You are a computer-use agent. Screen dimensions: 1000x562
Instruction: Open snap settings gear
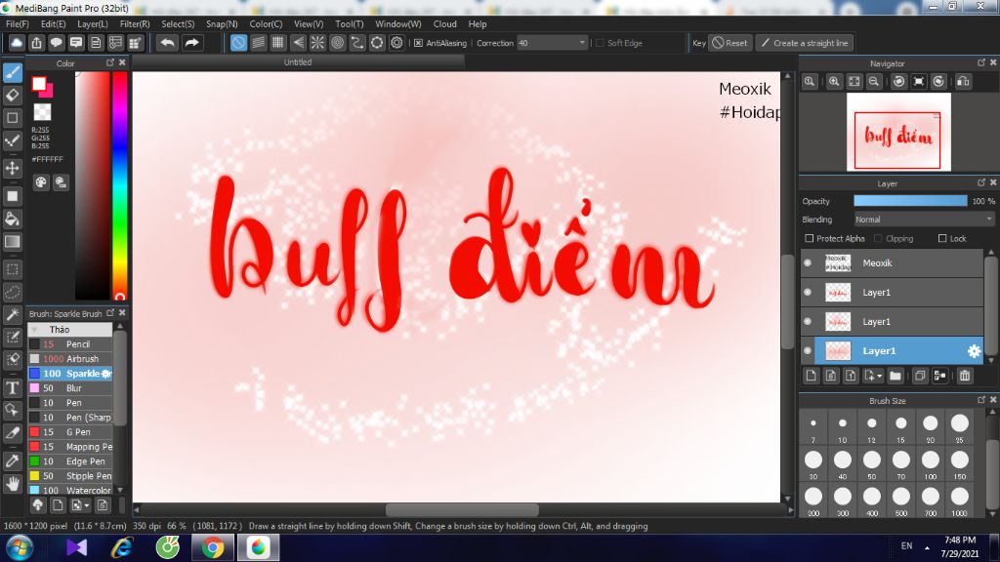[396, 43]
